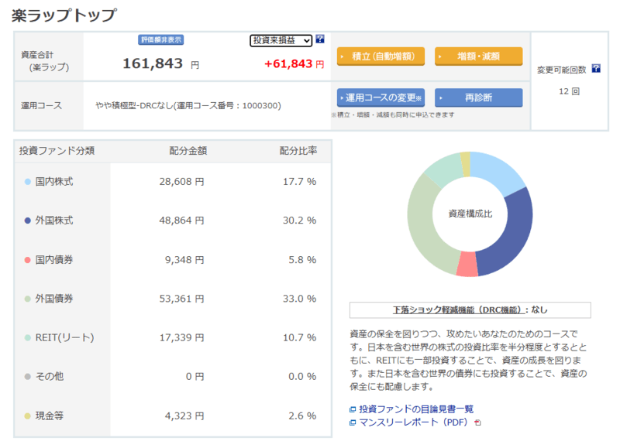
Task: Click external-link icon before 投資ファンドの目論見書一覧
Action: [x=353, y=409]
